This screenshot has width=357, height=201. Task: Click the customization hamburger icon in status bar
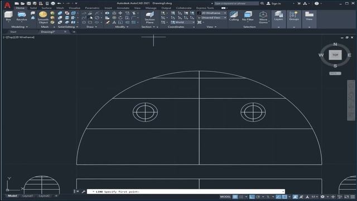[x=353, y=197]
